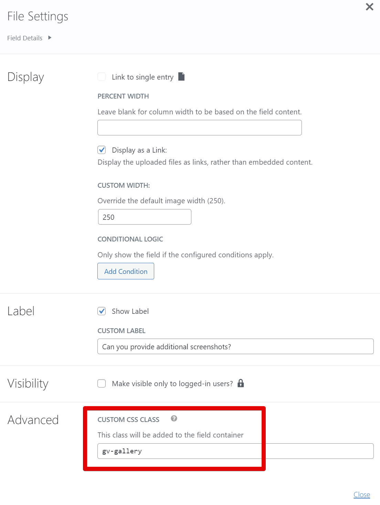Click the 'Make visible only to logged-in users?' text
The height and width of the screenshot is (505, 380).
pyautogui.click(x=172, y=384)
